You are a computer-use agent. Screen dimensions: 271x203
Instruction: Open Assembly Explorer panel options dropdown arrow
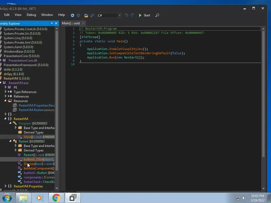(52, 23)
